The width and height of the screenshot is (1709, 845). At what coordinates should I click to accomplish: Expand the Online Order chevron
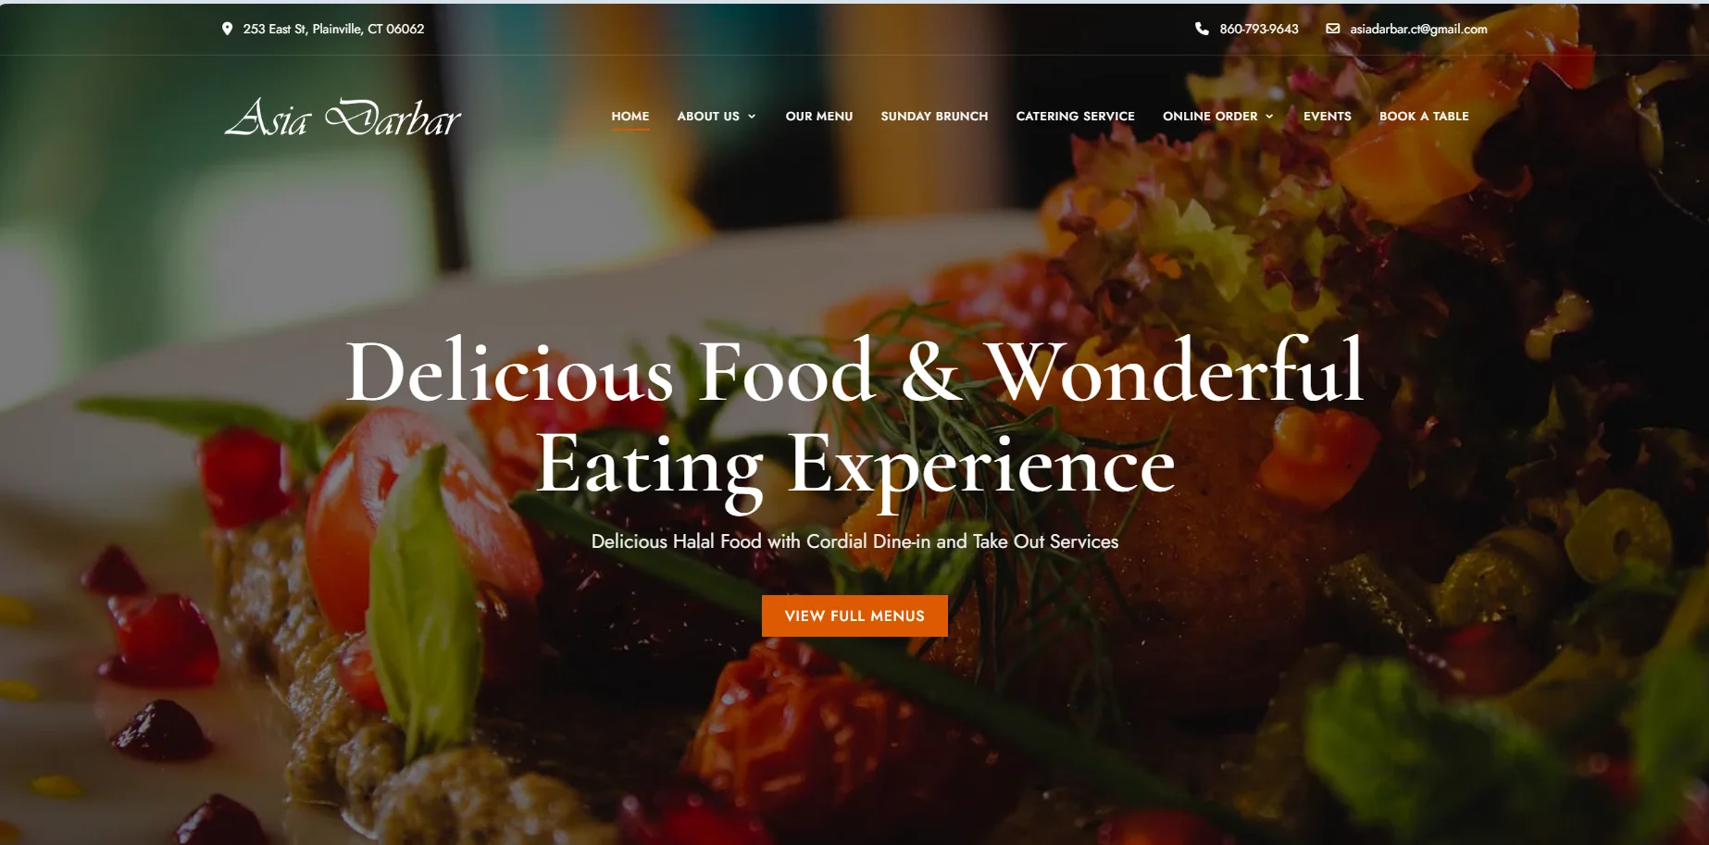click(1269, 117)
